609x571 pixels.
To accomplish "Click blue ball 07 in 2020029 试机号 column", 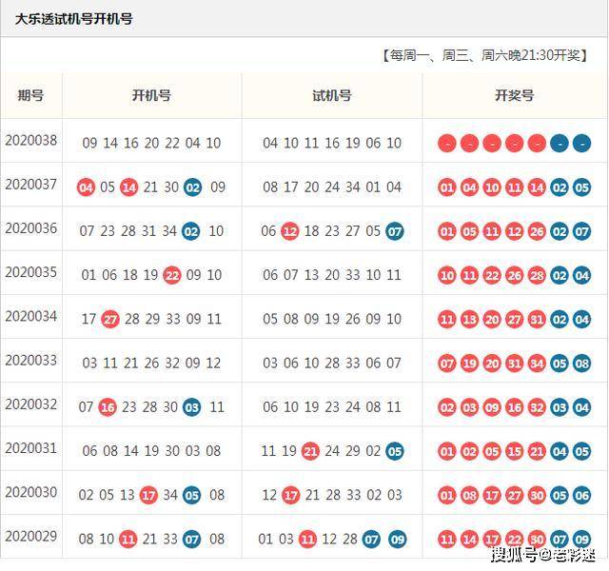I will [x=371, y=540].
